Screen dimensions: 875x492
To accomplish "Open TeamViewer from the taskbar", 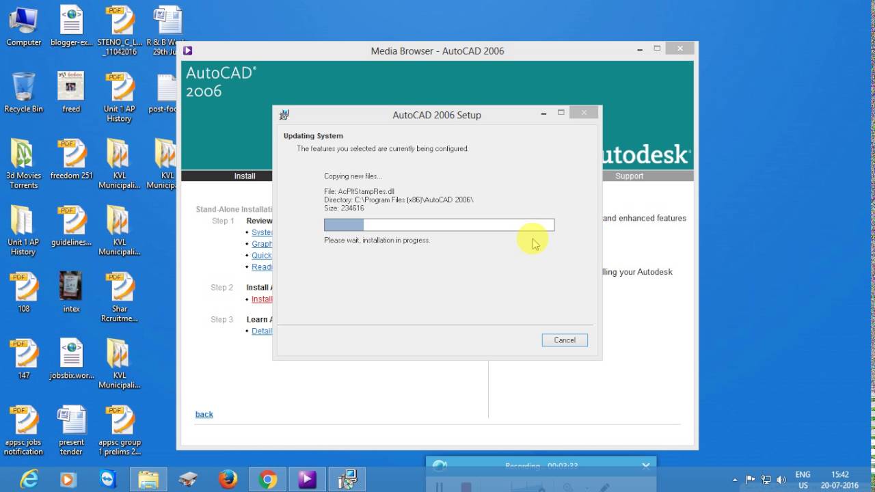I will [x=107, y=480].
